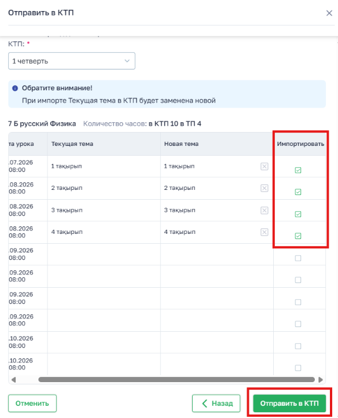Clear new topic for 1 тақырып row
338x418 pixels.
coord(264,166)
